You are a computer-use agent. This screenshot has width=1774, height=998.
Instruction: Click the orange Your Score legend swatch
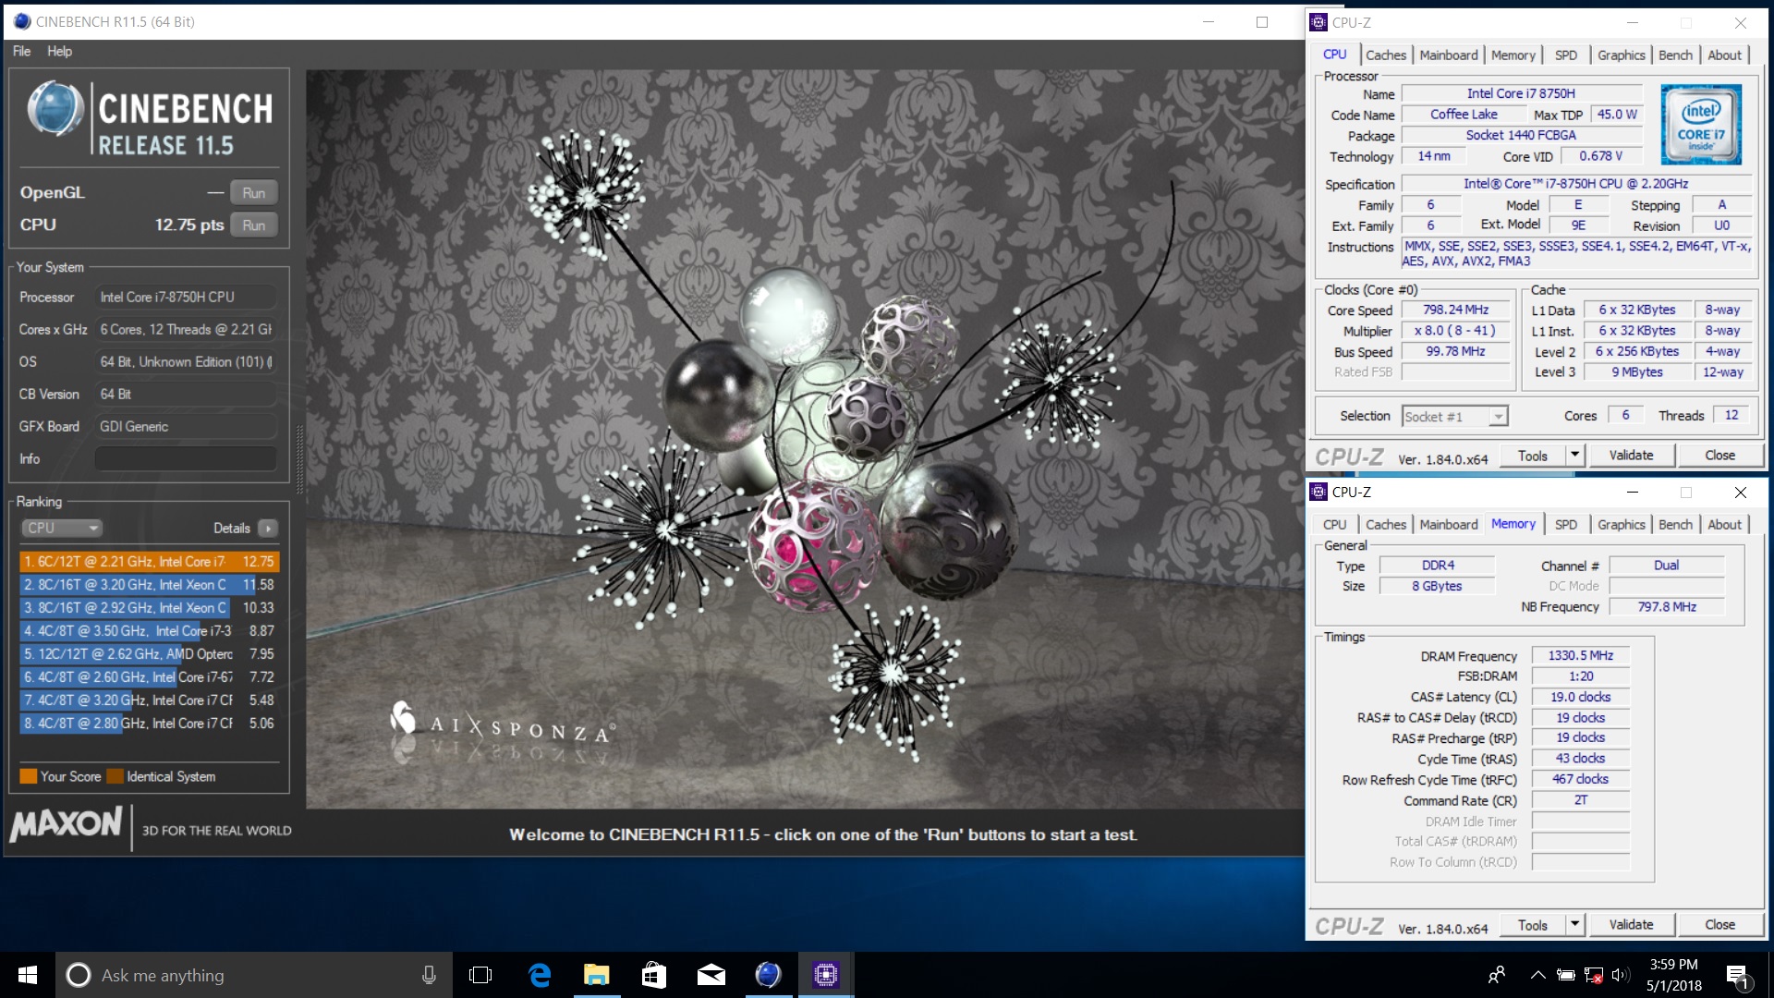(x=29, y=776)
